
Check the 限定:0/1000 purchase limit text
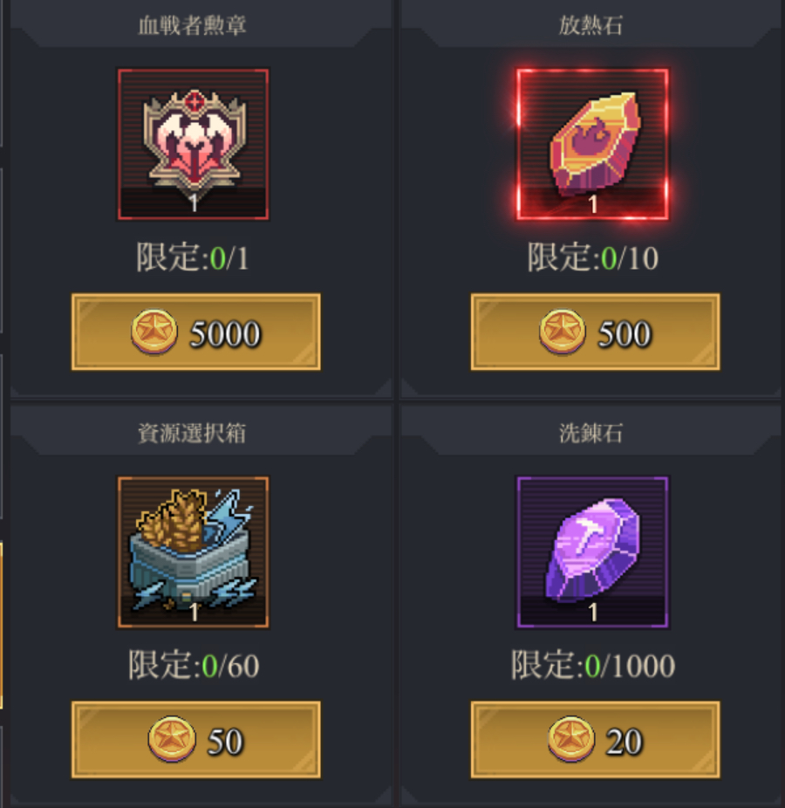coord(592,665)
